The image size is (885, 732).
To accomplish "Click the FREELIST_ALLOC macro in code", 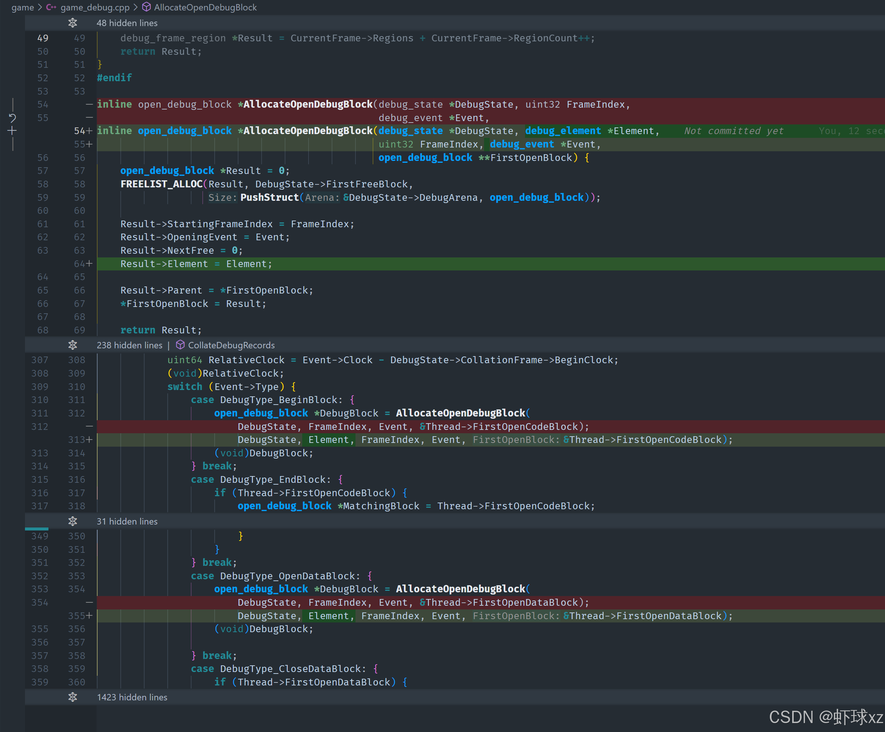I will point(161,184).
